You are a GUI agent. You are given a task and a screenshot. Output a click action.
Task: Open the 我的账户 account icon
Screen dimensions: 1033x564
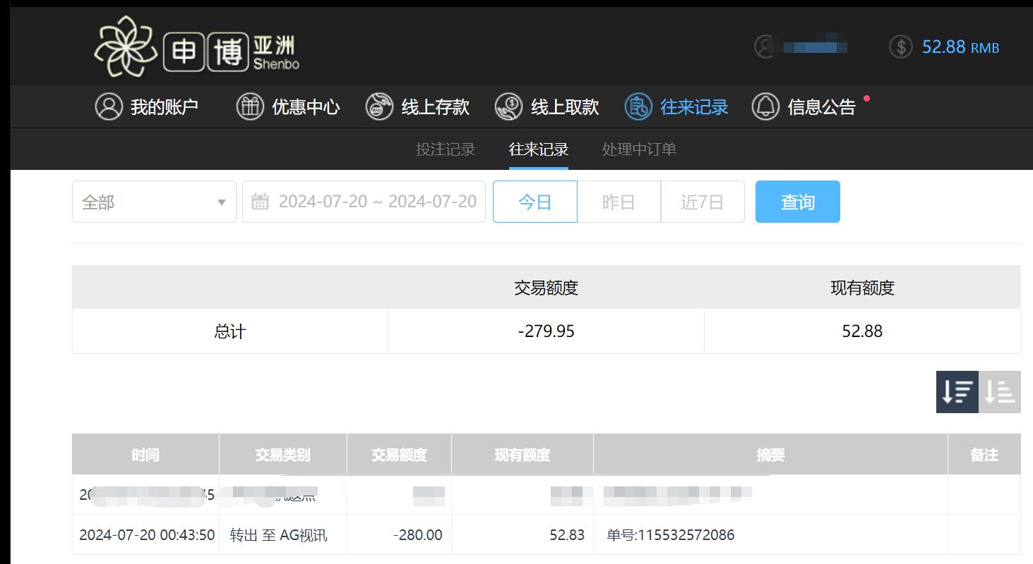[109, 106]
